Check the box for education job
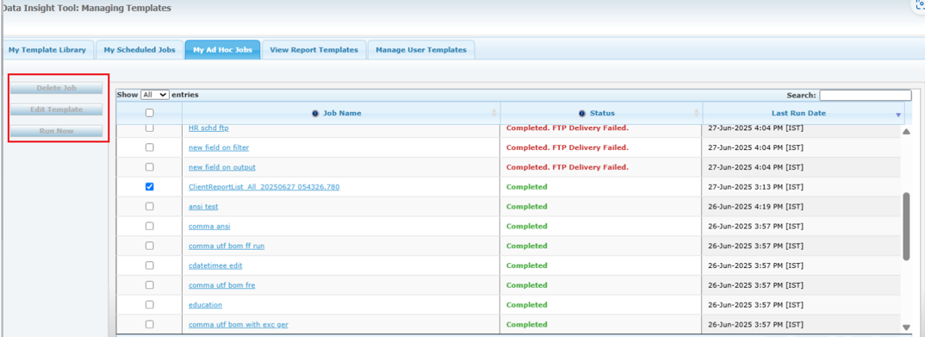The image size is (925, 337). click(149, 304)
